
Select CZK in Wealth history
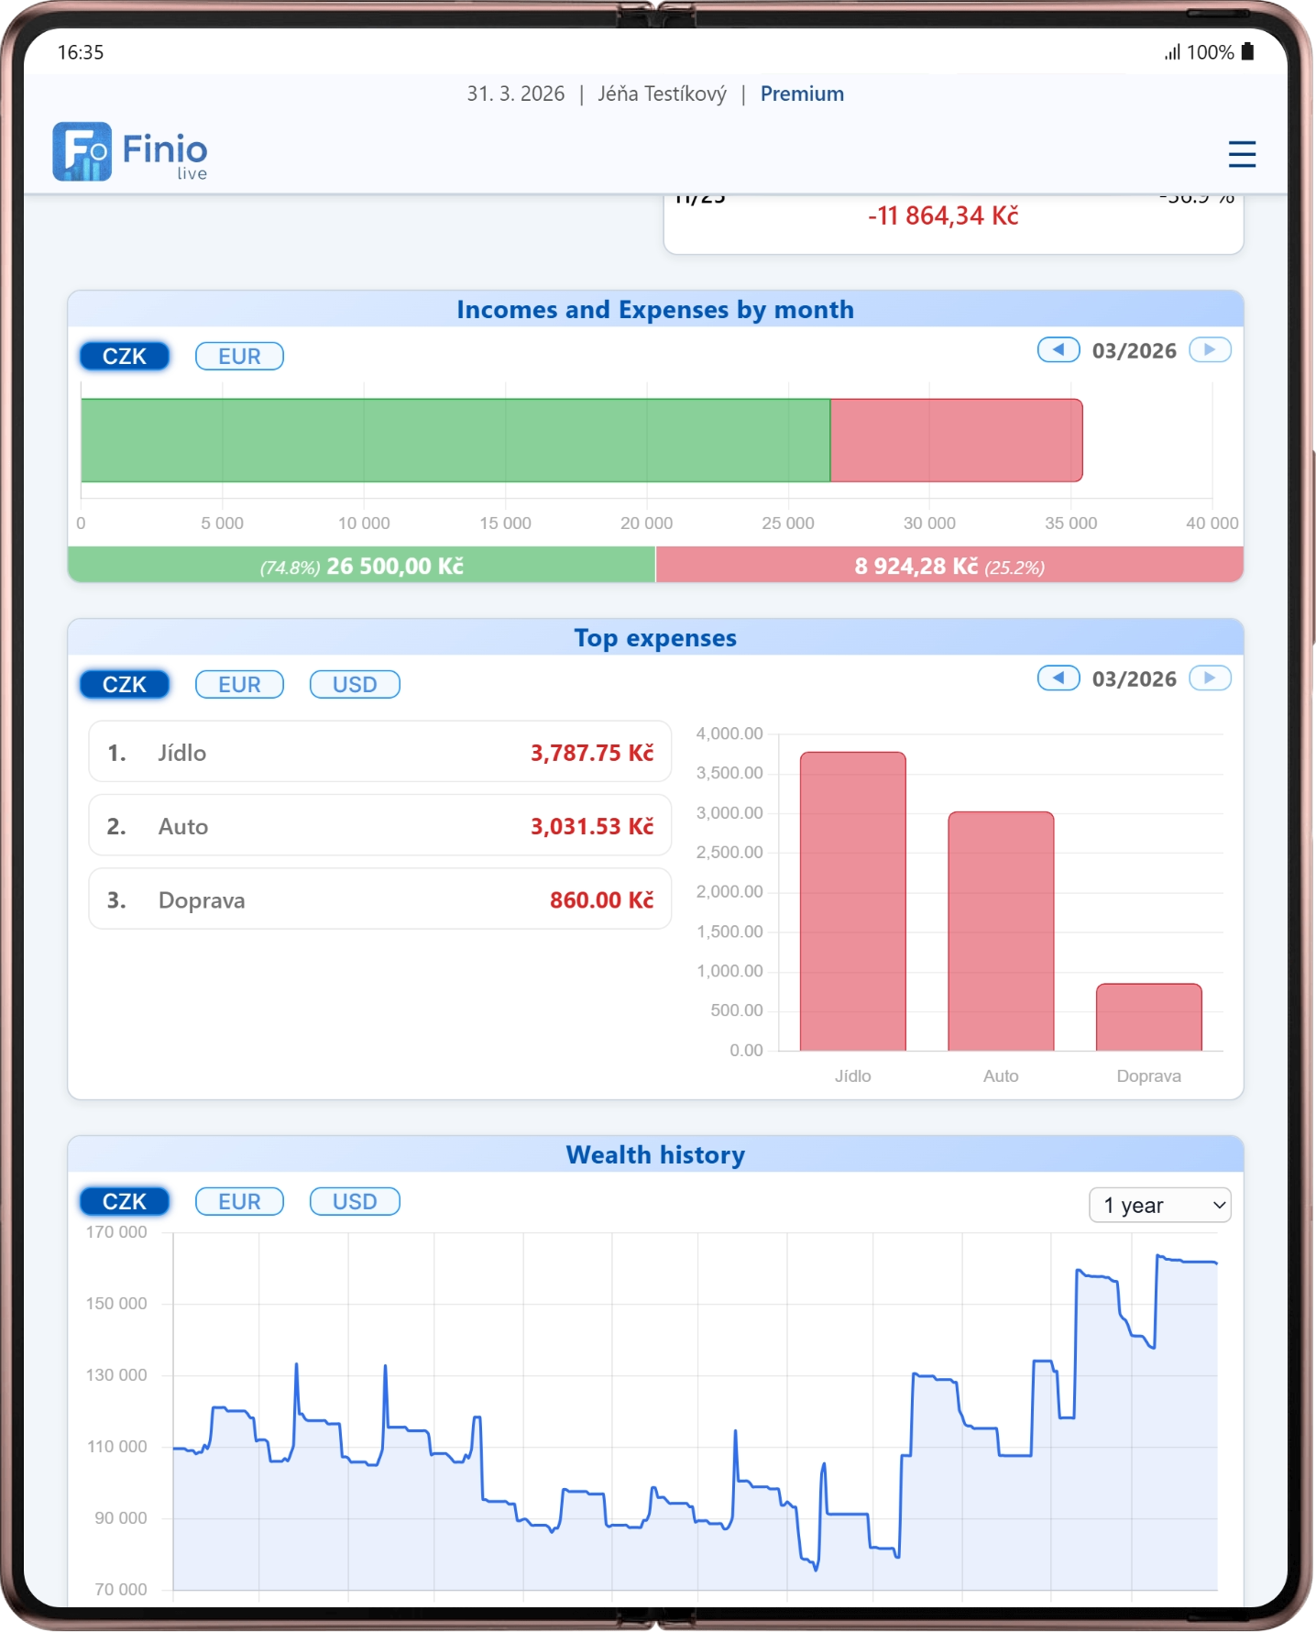(x=125, y=1202)
